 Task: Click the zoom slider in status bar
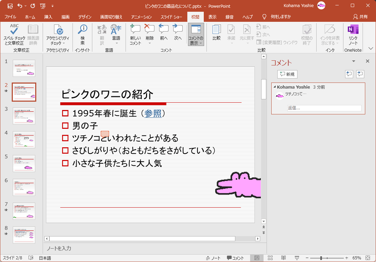321,258
